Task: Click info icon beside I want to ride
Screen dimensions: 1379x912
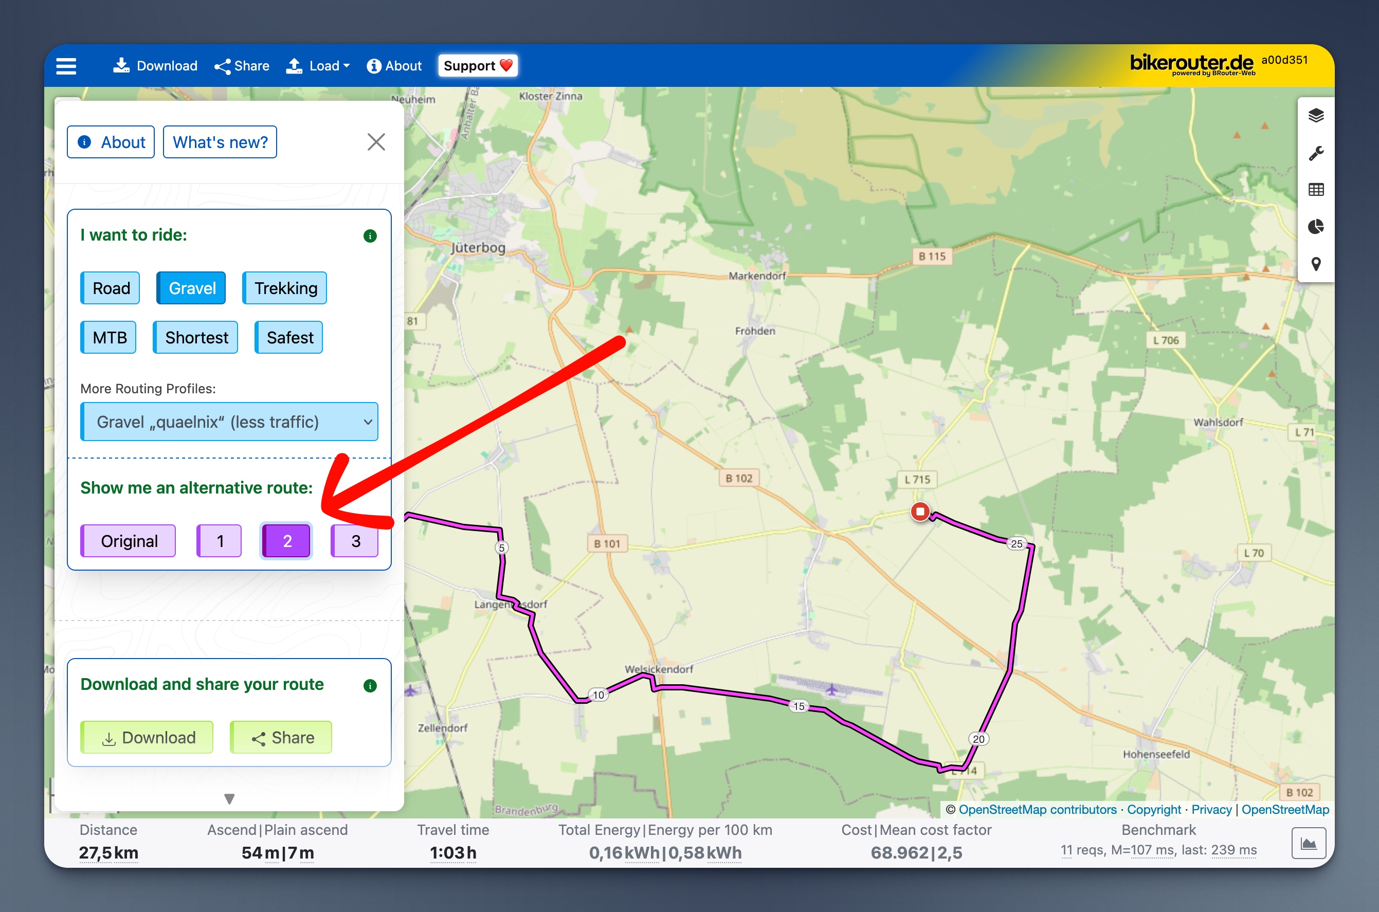Action: [370, 235]
